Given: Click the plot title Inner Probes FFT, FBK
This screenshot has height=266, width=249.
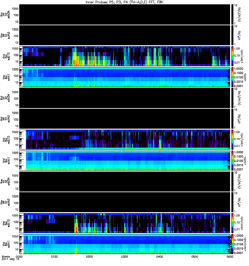Looking at the screenshot, I should 124,2.
